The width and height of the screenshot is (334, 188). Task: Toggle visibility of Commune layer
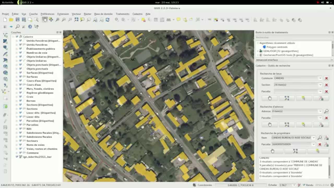(20, 153)
